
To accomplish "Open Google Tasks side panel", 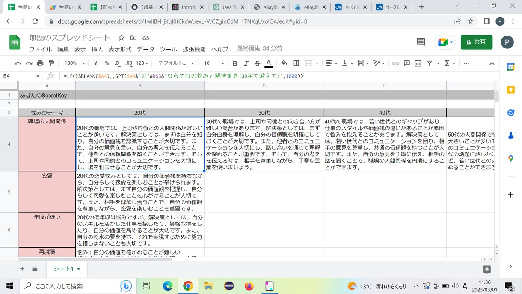I will point(510,113).
